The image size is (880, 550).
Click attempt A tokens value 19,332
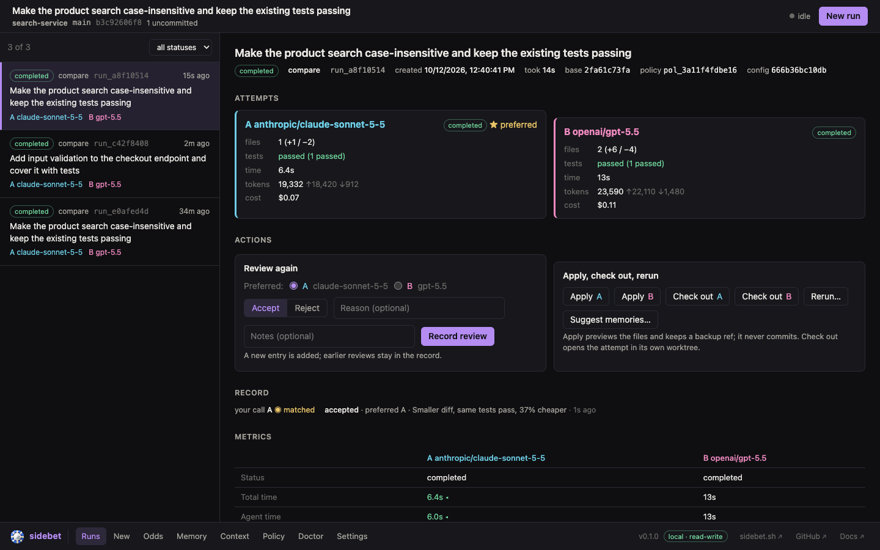(290, 184)
